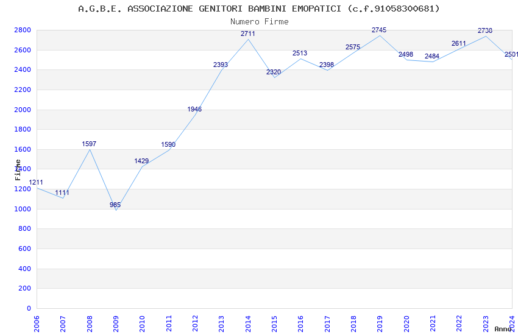Click y-axis value 0
518x335 pixels.
[x=29, y=308]
